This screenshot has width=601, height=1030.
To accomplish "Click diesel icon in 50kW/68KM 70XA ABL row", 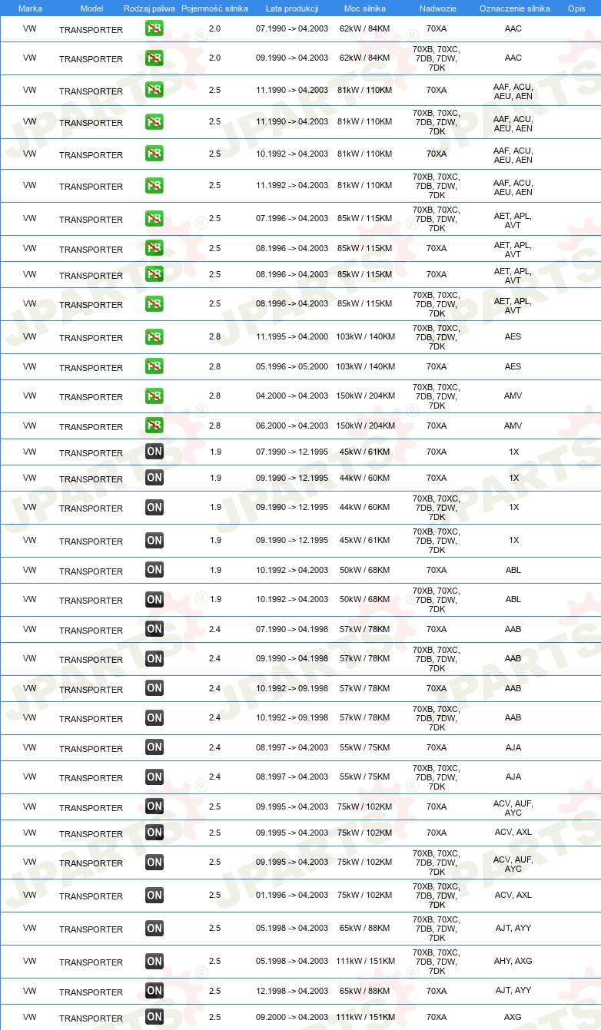I will 154,570.
